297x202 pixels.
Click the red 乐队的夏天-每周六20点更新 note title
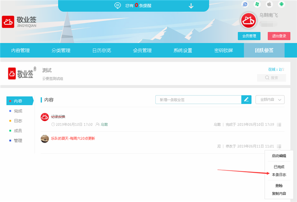73,138
